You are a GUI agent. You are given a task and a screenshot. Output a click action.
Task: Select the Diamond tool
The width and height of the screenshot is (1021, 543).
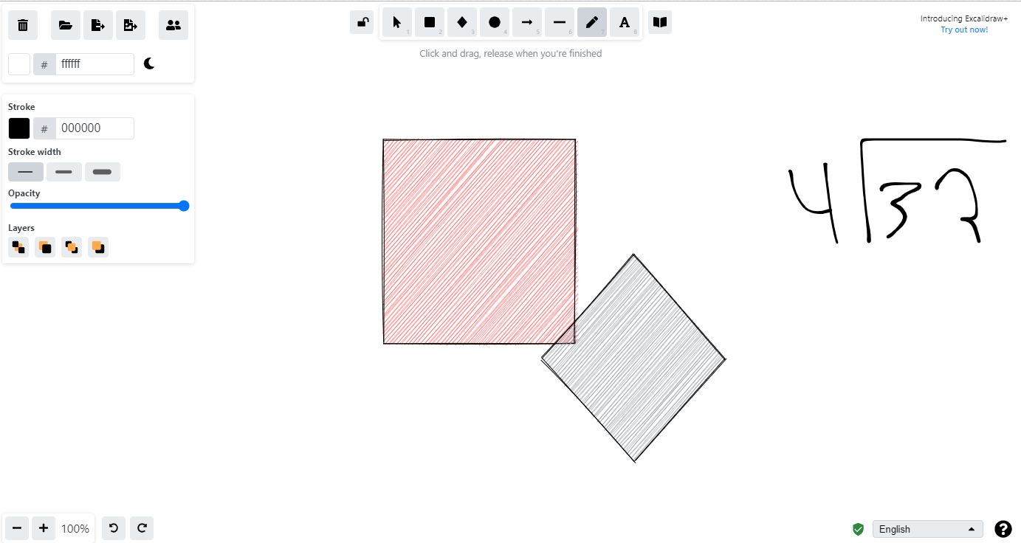point(461,21)
